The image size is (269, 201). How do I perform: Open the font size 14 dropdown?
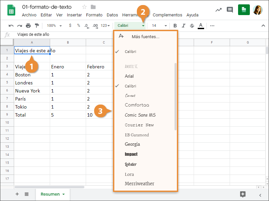pyautogui.click(x=159, y=25)
